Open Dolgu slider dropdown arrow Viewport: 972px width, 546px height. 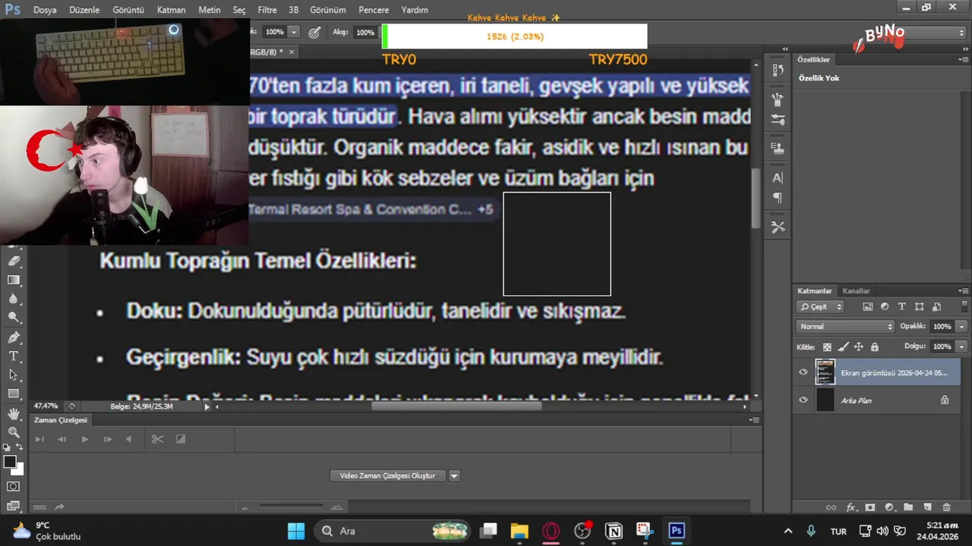pos(961,347)
